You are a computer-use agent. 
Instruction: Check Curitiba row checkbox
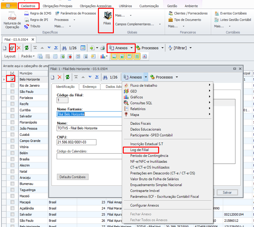pyautogui.click(x=13, y=110)
